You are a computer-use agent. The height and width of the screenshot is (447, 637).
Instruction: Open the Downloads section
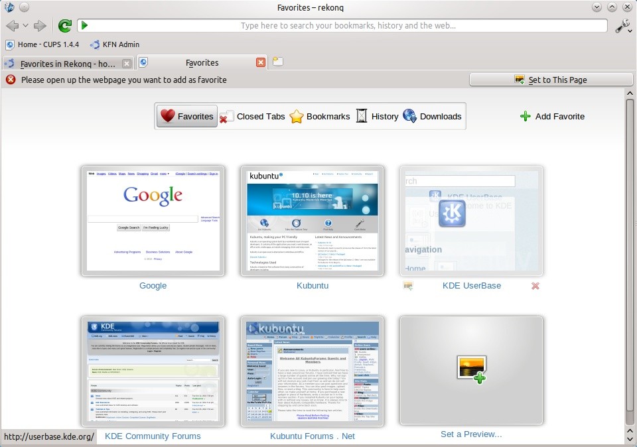432,116
